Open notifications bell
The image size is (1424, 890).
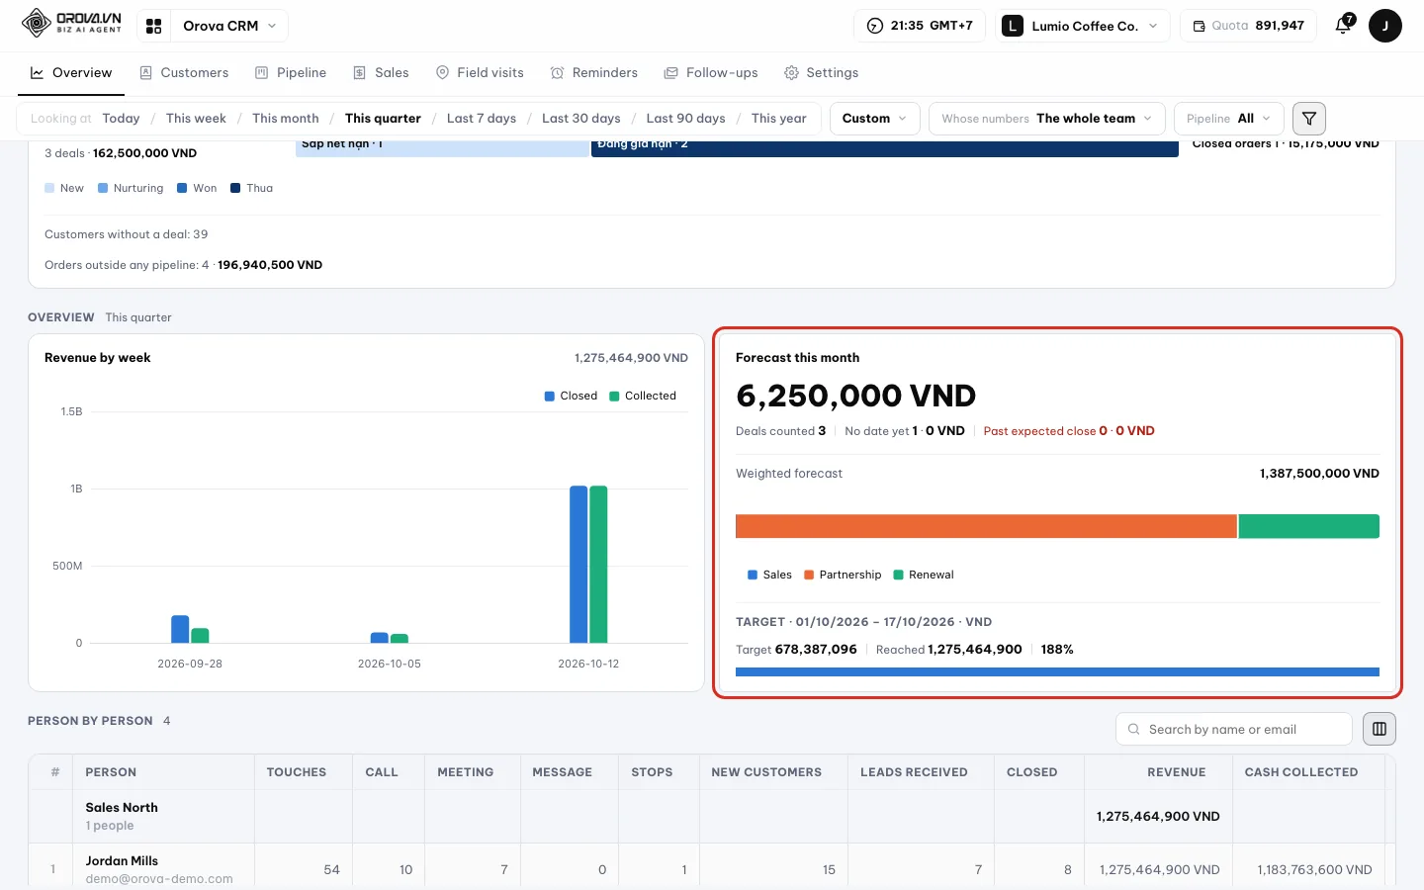coord(1343,26)
